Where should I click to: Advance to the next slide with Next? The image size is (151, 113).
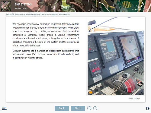(78, 108)
